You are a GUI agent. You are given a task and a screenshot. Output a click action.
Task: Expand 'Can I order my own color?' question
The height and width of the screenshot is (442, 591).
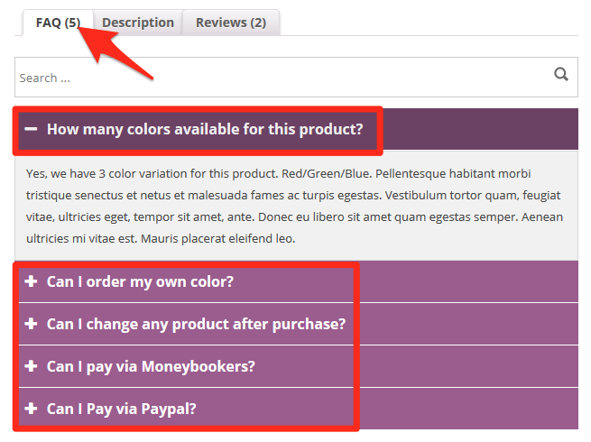[296, 281]
